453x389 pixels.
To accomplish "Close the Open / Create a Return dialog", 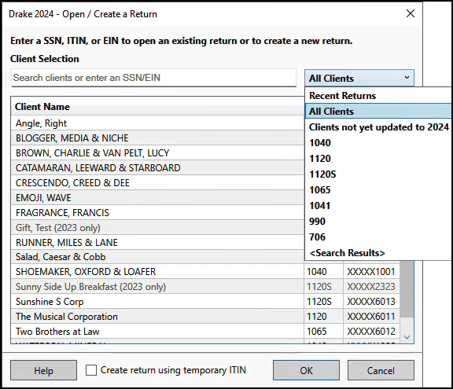I will coord(411,13).
